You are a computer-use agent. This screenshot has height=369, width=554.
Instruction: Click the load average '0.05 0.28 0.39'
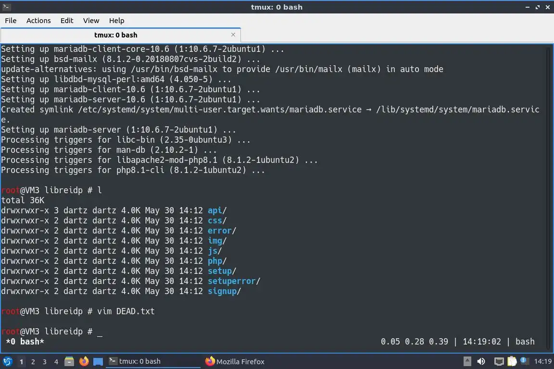pos(415,342)
